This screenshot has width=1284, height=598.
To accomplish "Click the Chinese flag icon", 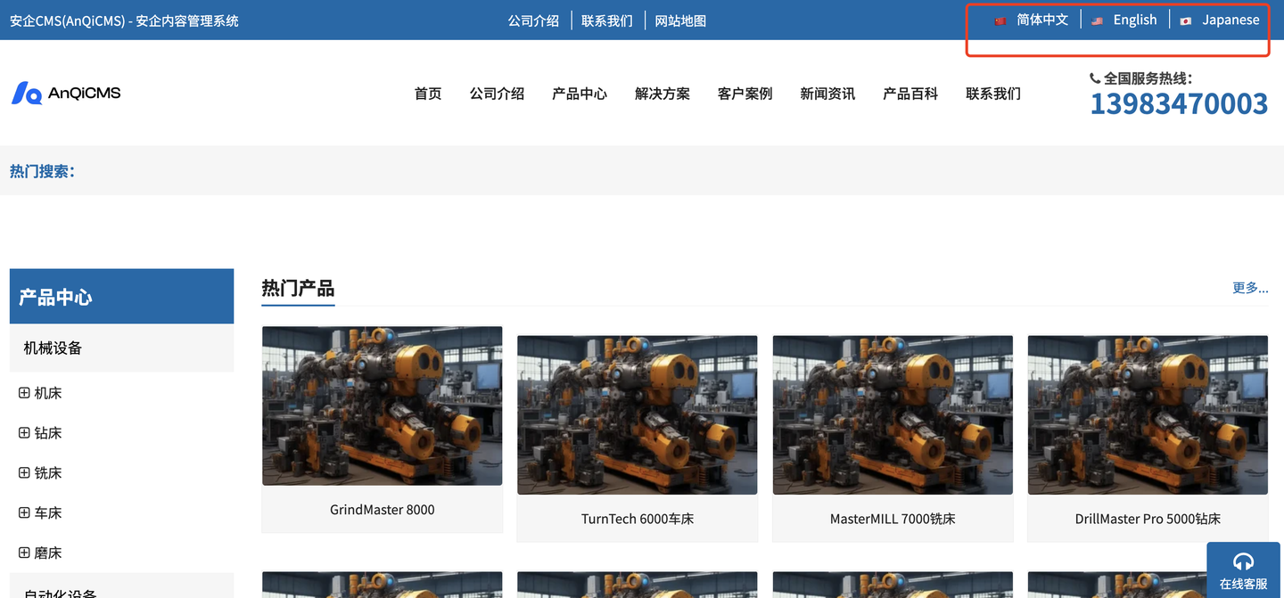I will tap(1000, 20).
